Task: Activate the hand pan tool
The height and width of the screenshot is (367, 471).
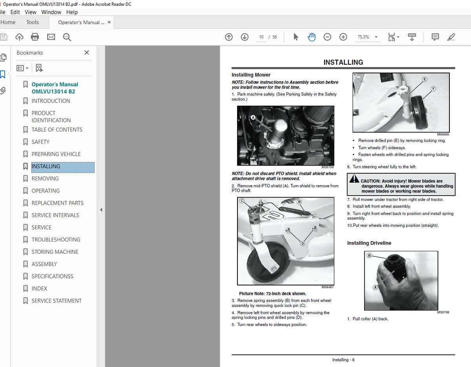Action: click(312, 37)
